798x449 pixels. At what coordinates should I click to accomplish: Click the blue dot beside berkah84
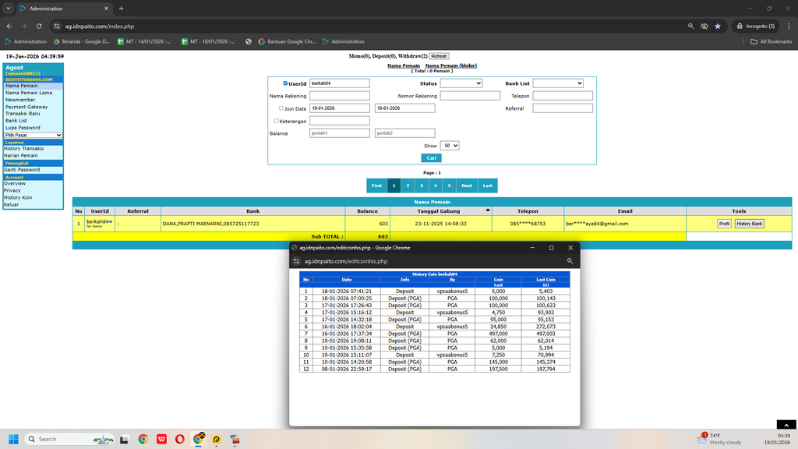[111, 221]
